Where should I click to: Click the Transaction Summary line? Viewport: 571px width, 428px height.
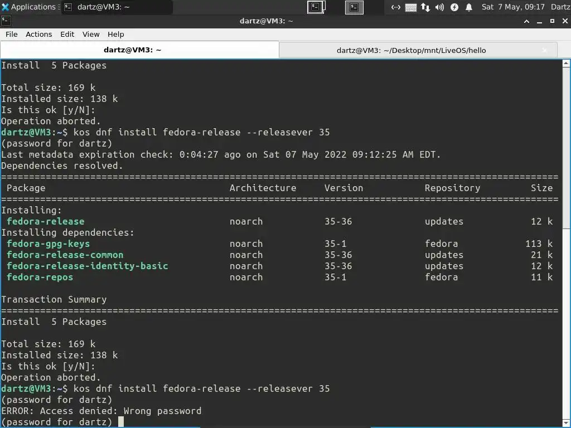(54, 299)
